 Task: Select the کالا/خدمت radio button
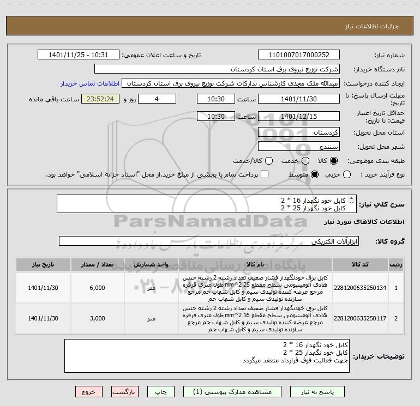(x=269, y=161)
